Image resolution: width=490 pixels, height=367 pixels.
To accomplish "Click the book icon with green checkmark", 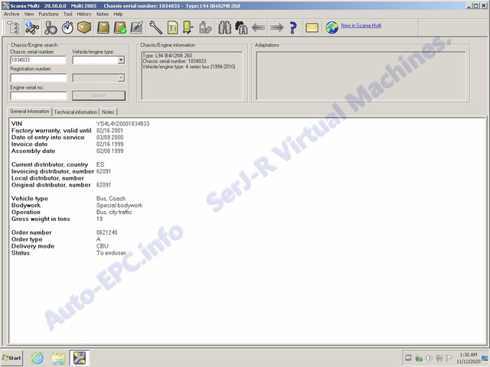I will 120,28.
